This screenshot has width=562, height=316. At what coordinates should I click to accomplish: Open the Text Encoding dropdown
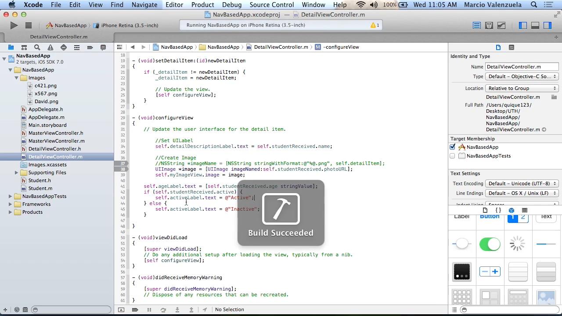[522, 183]
